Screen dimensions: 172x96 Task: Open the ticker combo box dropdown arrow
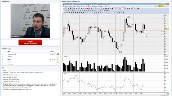[x=124, y=8]
